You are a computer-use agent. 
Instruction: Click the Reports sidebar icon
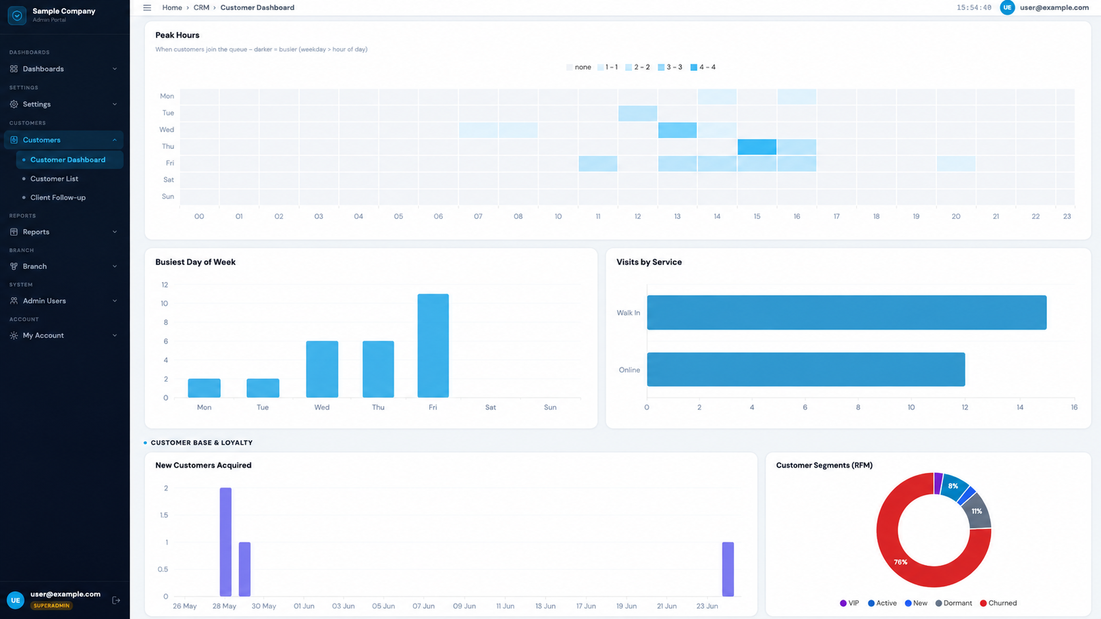(x=14, y=232)
